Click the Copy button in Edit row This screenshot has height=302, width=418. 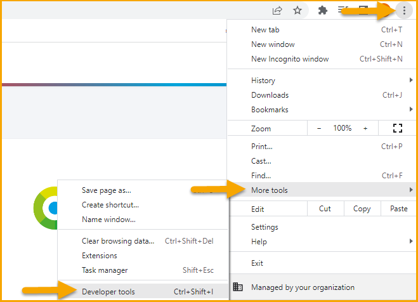point(362,209)
